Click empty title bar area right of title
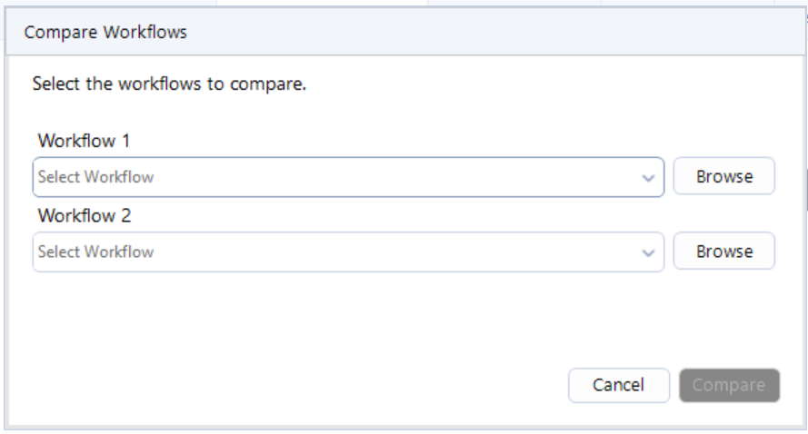 pyautogui.click(x=500, y=33)
